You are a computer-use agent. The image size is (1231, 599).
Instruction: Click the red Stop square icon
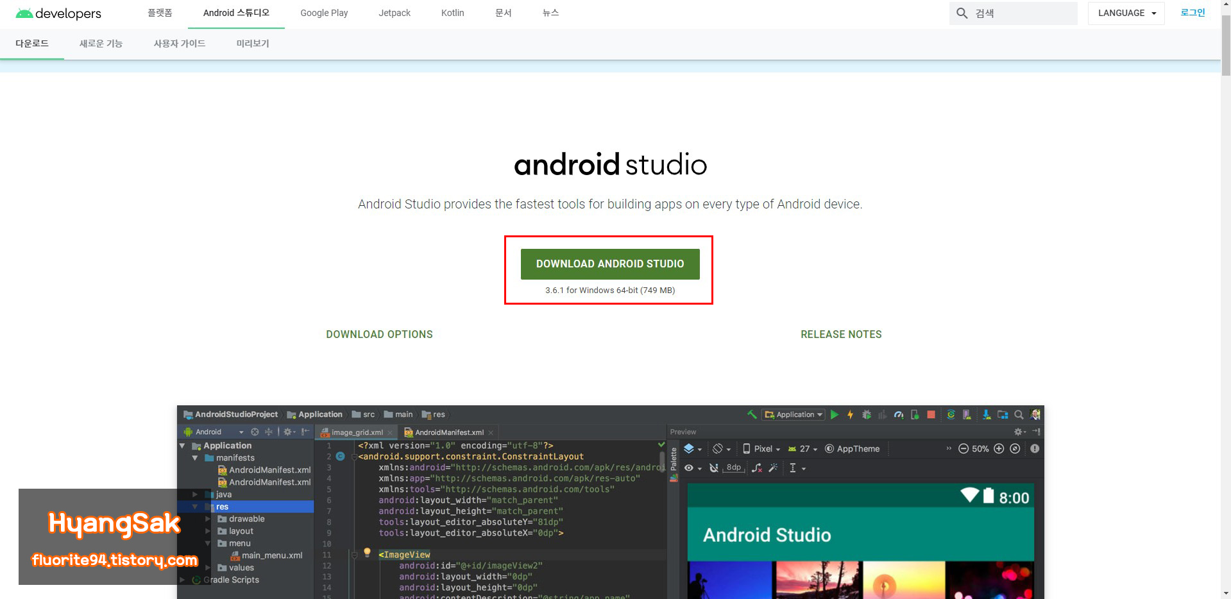[x=931, y=415]
